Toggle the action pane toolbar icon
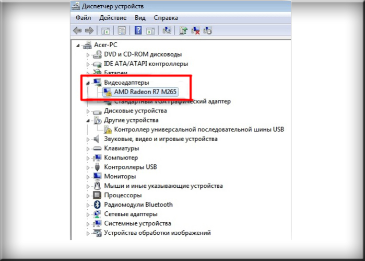The height and width of the screenshot is (261, 365). pyautogui.click(x=150, y=30)
